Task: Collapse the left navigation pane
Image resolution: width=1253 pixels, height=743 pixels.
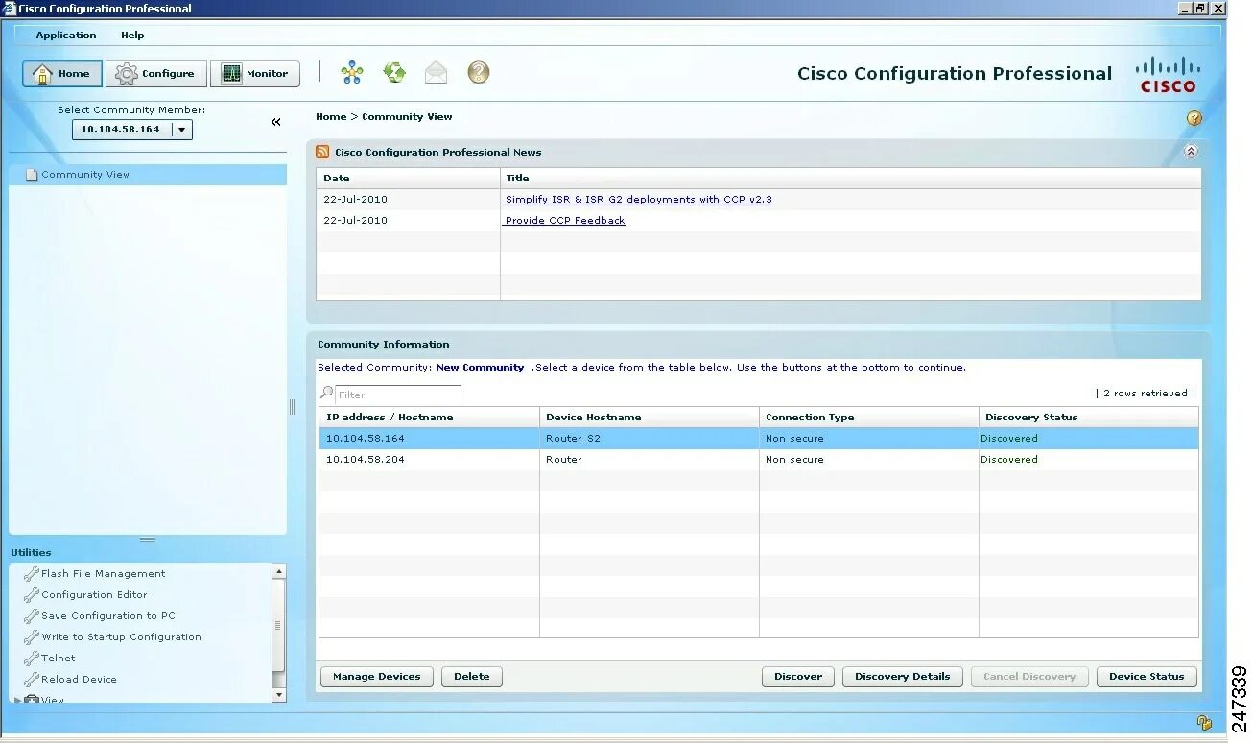Action: [x=276, y=122]
